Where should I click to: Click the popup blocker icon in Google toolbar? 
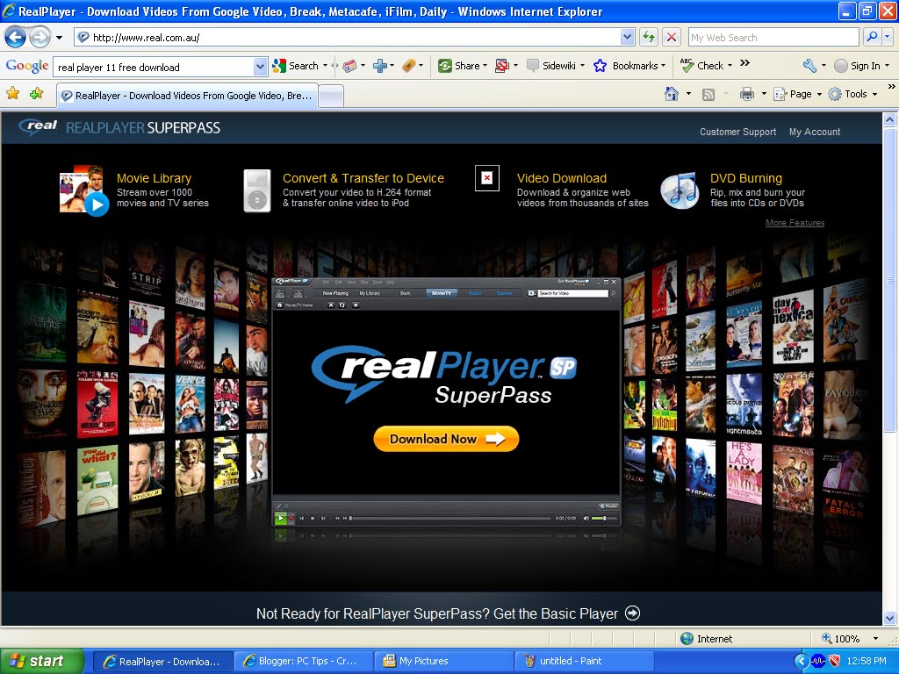pos(502,66)
